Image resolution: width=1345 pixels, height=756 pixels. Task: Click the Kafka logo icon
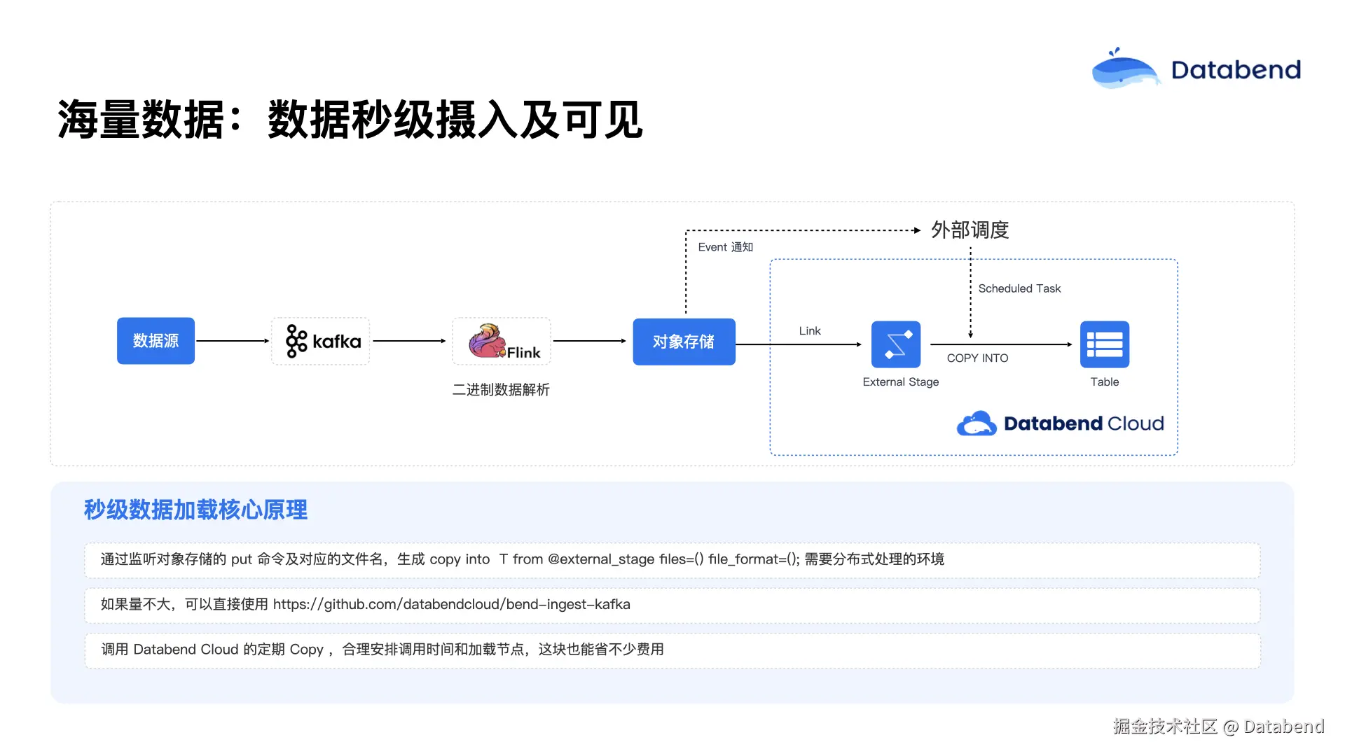point(296,342)
